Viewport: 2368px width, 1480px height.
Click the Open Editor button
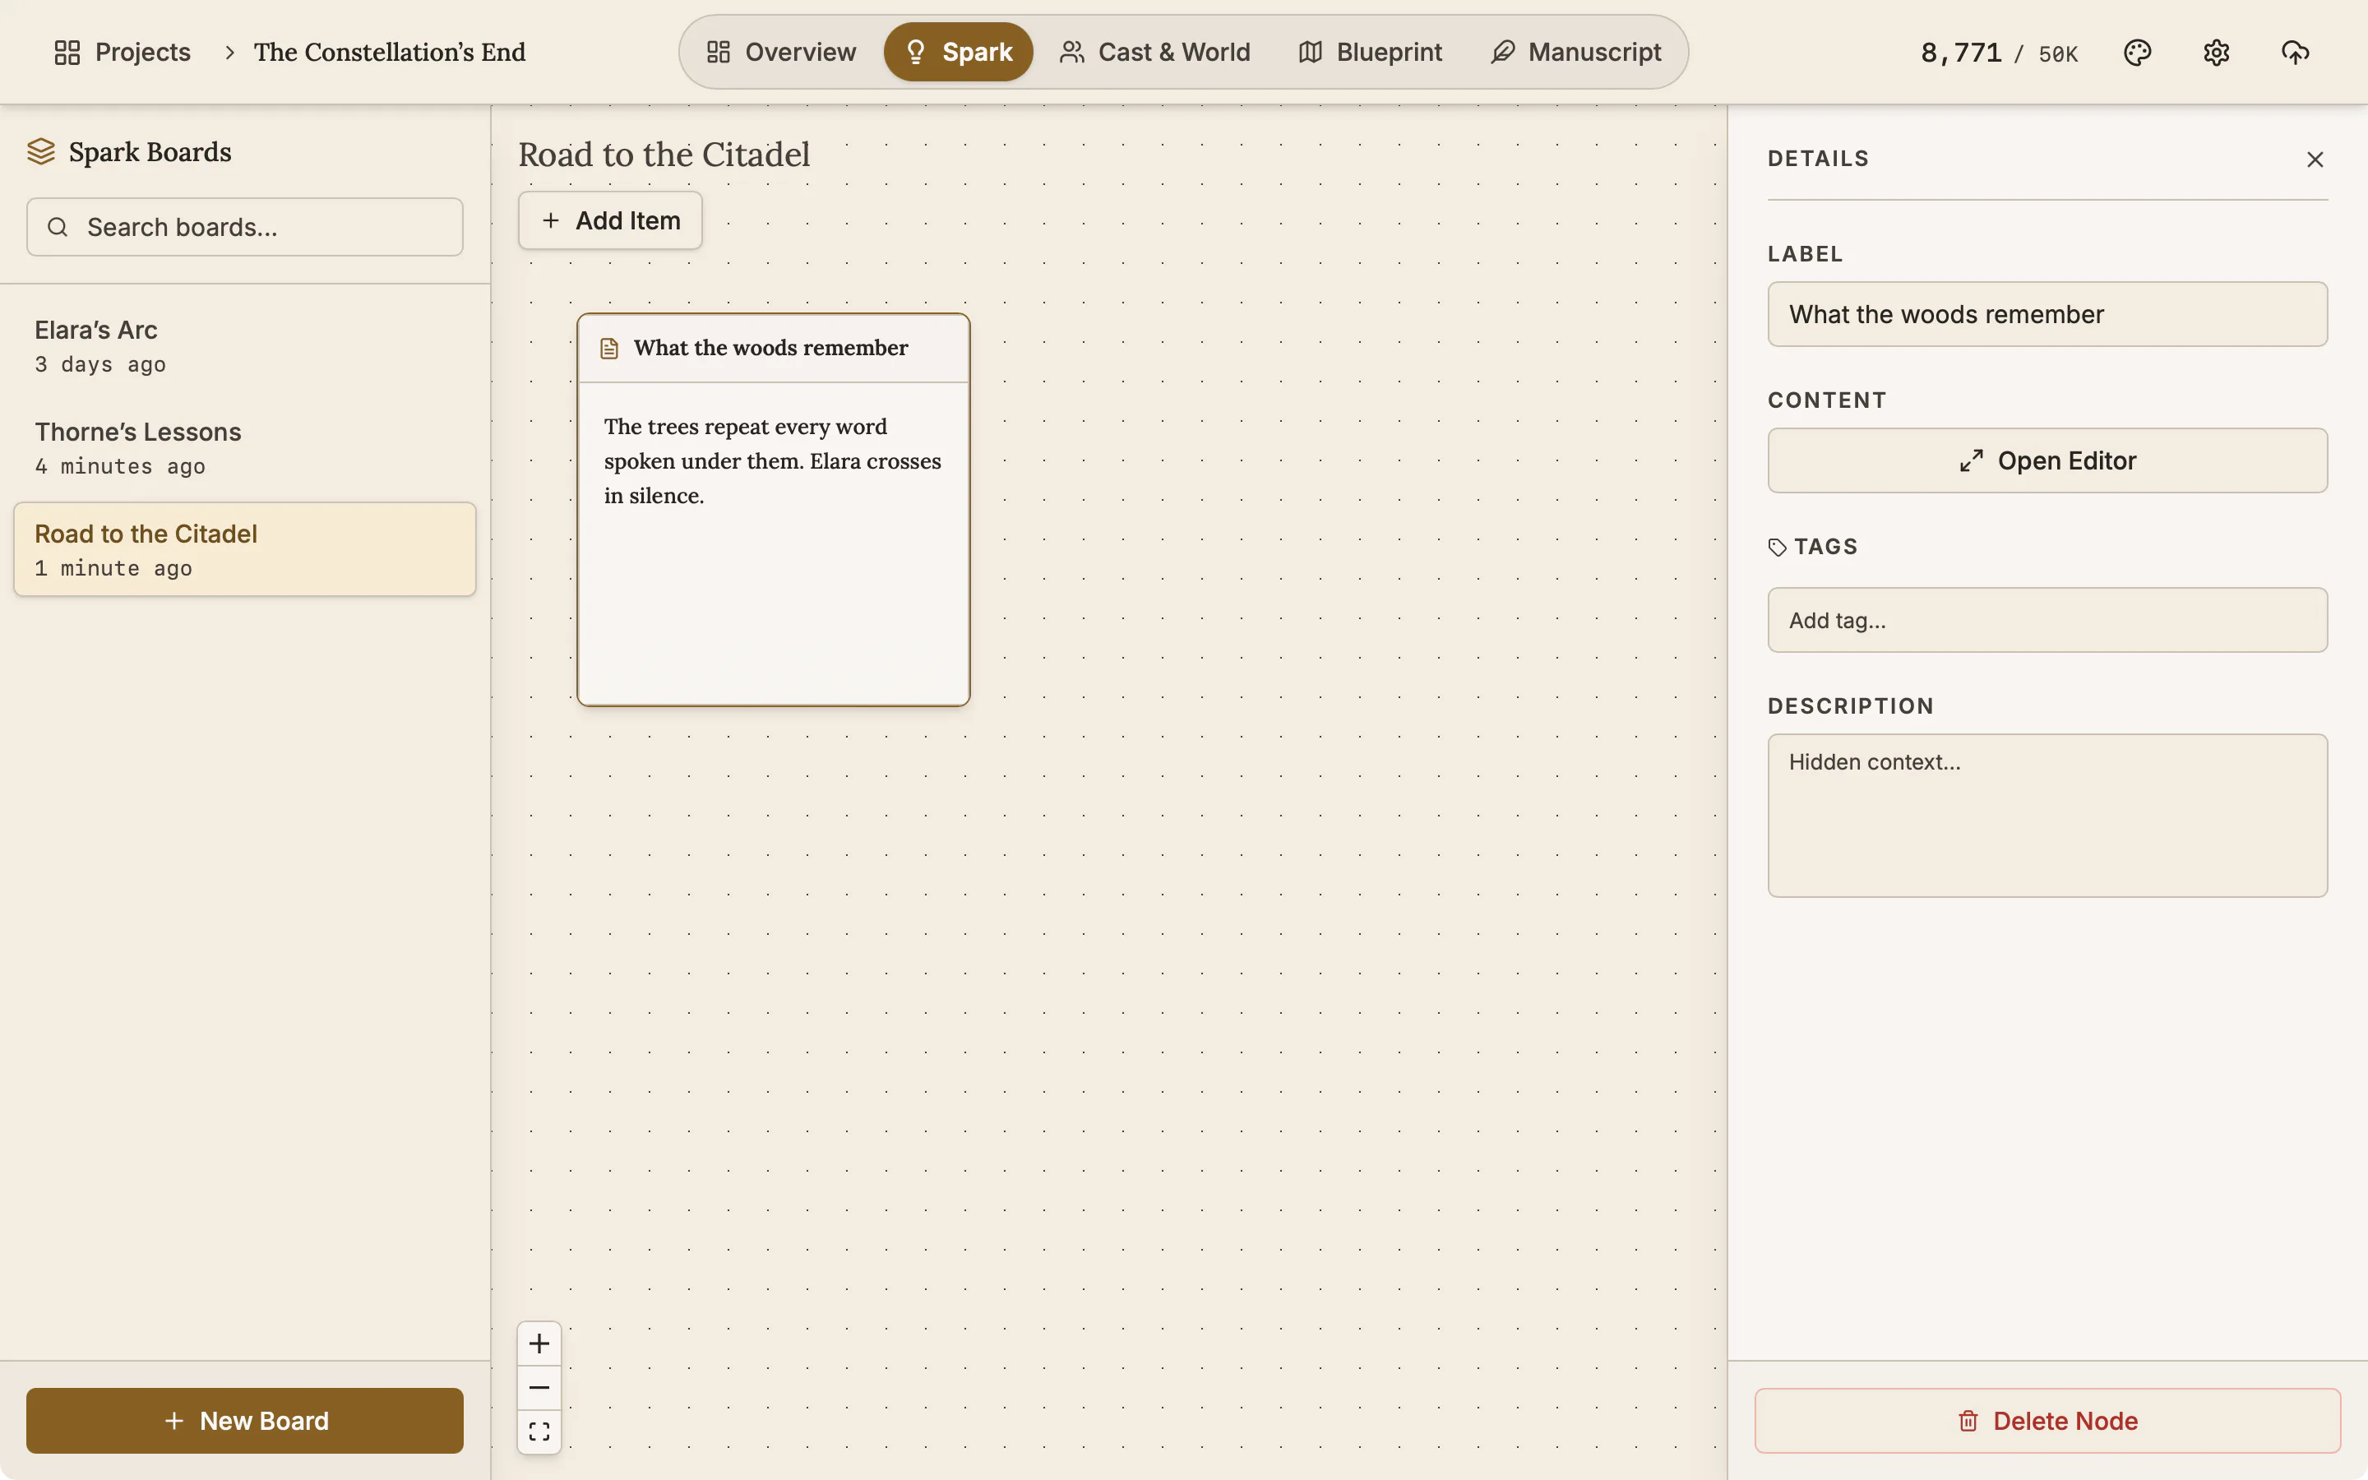point(2047,461)
